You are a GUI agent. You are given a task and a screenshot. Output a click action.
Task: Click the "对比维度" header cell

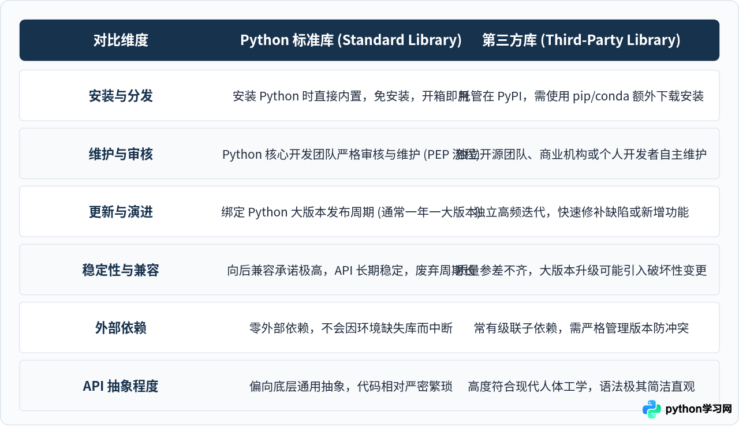coord(121,40)
